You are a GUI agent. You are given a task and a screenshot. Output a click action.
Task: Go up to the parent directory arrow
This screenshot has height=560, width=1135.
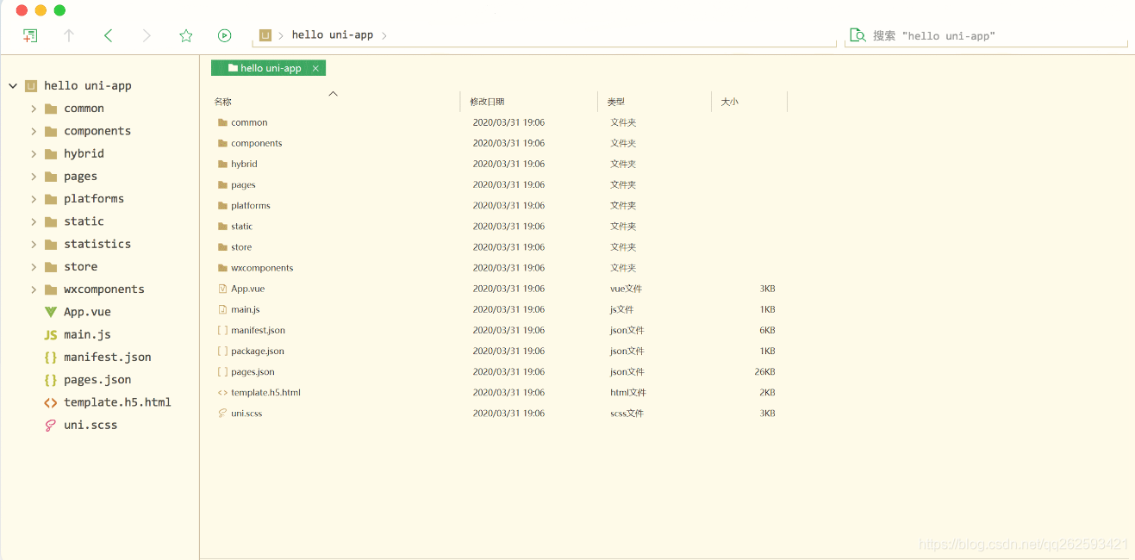pyautogui.click(x=69, y=35)
